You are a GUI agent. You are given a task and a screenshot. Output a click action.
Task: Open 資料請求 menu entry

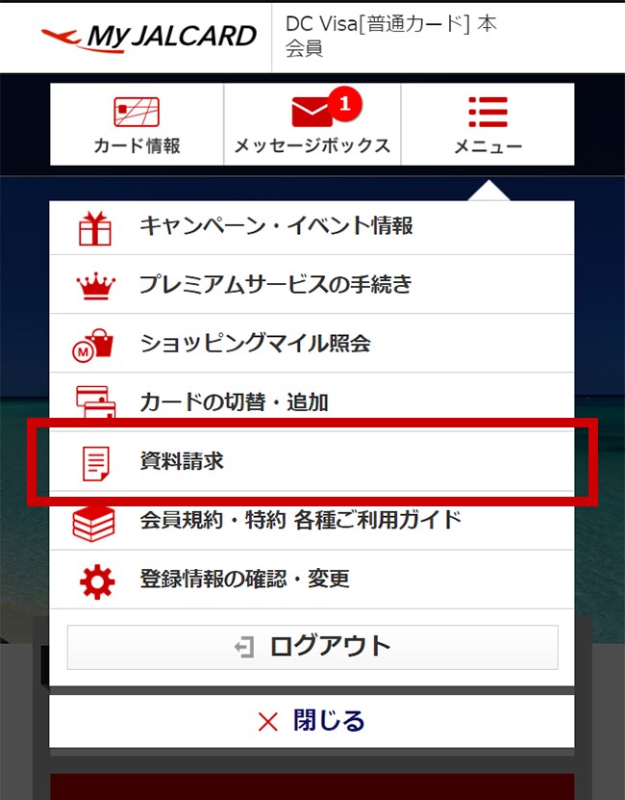[x=312, y=461]
